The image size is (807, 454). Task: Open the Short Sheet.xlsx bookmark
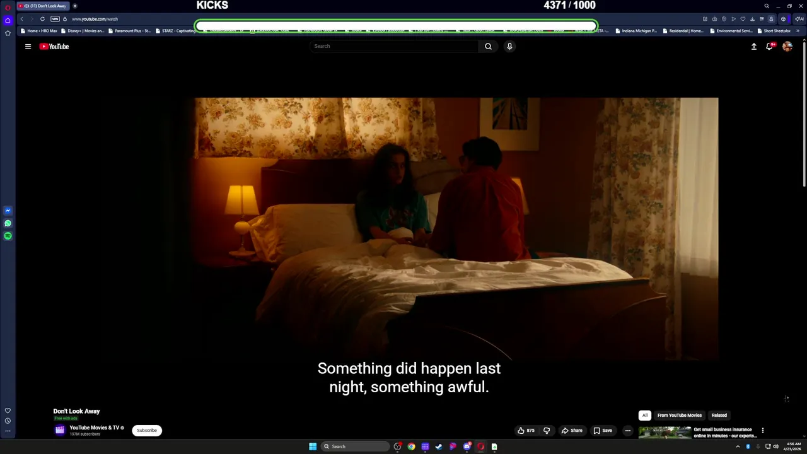[x=774, y=31]
